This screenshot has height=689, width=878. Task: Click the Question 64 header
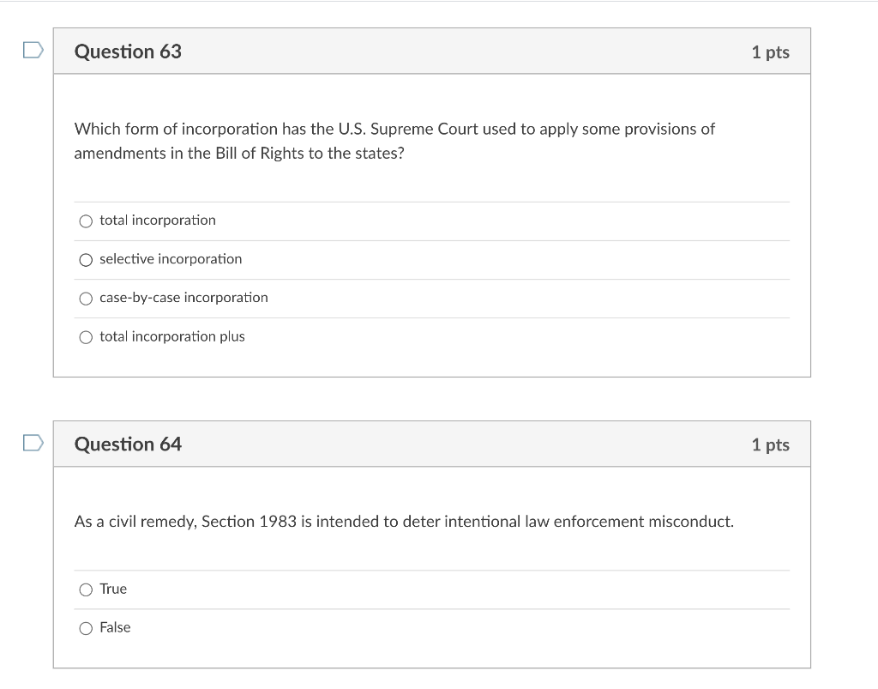tap(128, 444)
